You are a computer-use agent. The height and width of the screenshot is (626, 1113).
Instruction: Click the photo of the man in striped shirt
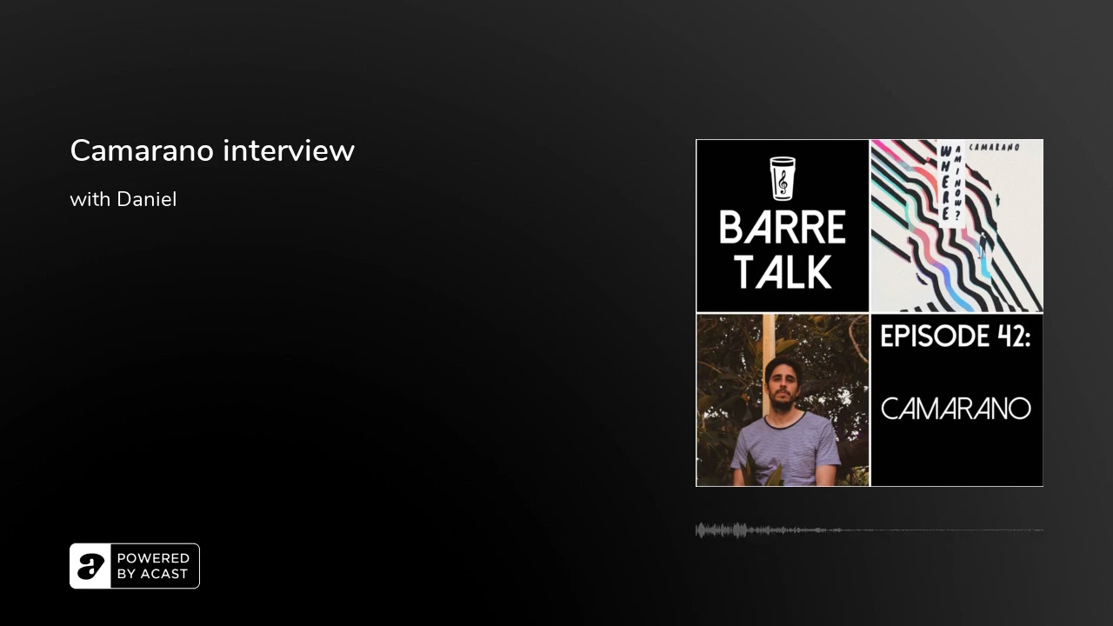tap(783, 400)
